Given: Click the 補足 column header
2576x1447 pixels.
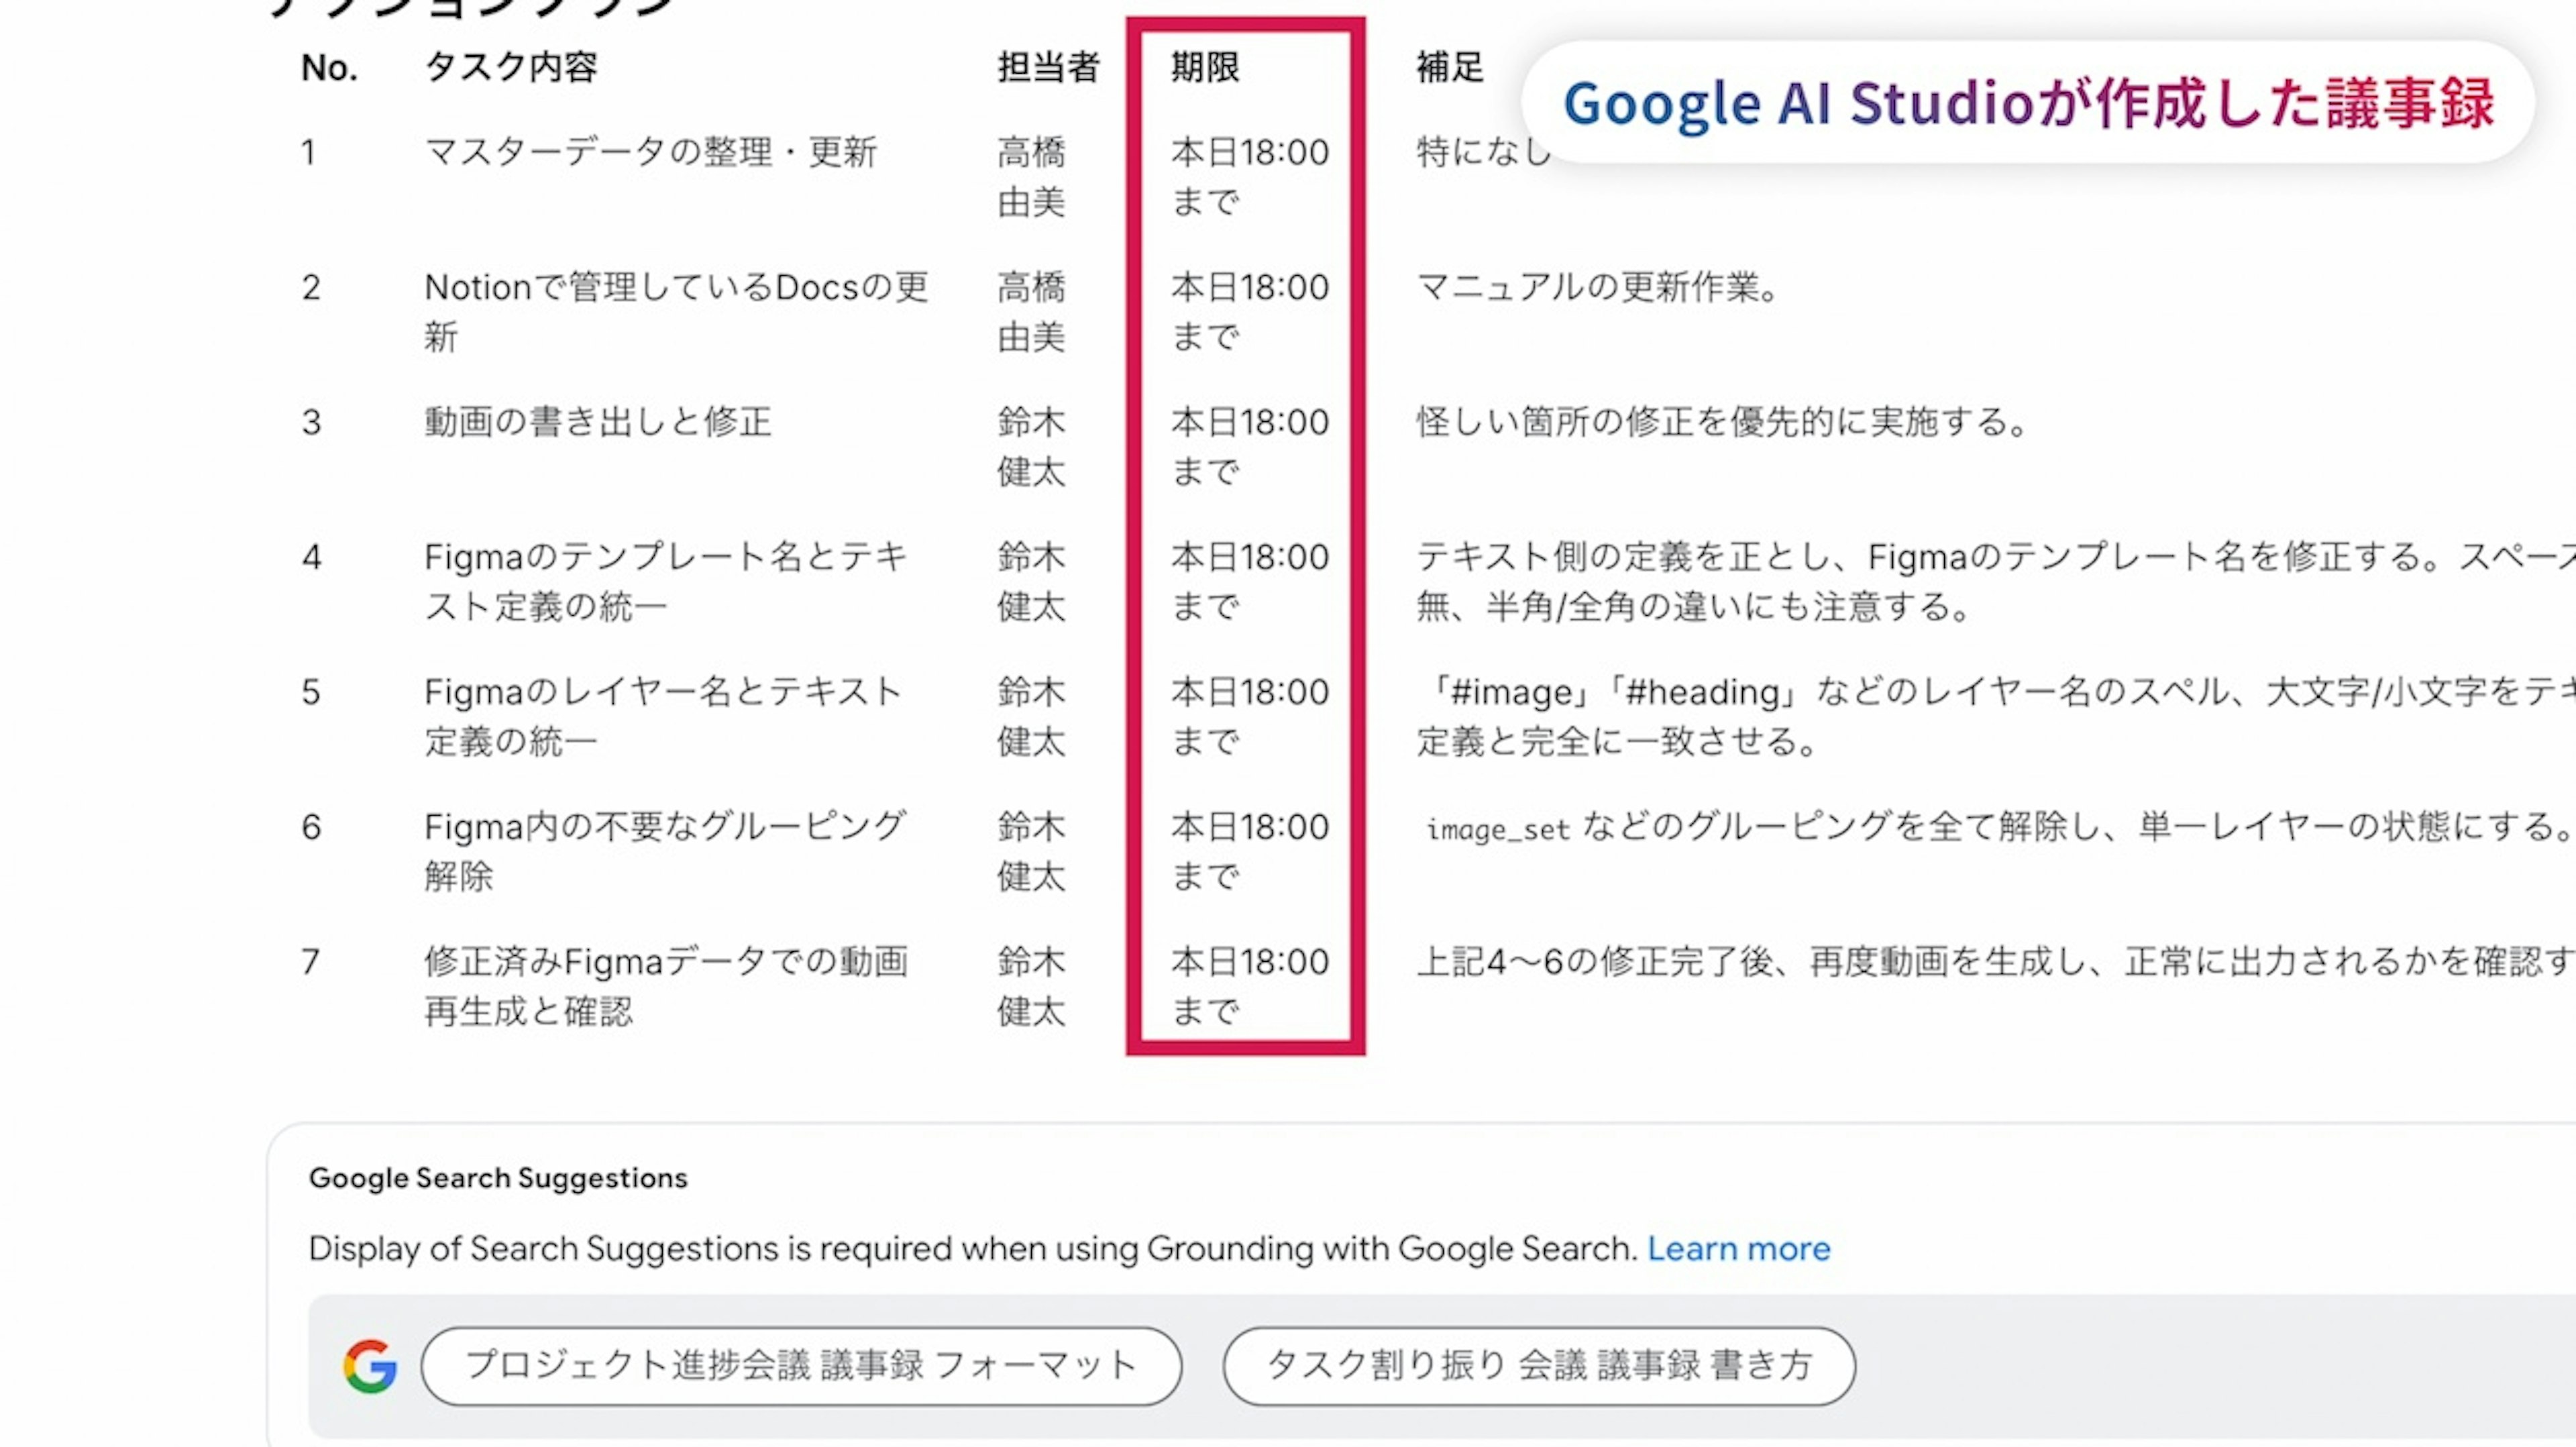Looking at the screenshot, I should pyautogui.click(x=1449, y=68).
